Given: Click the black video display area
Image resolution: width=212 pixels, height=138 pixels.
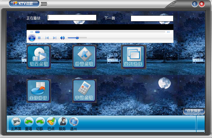Looking at the screenshot, I should (100, 27).
